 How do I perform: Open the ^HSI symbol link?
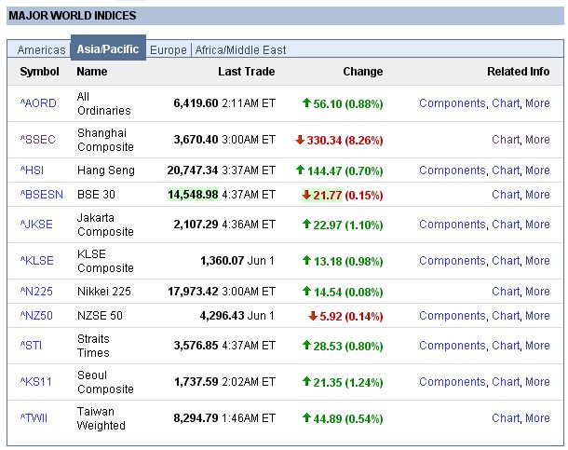32,170
